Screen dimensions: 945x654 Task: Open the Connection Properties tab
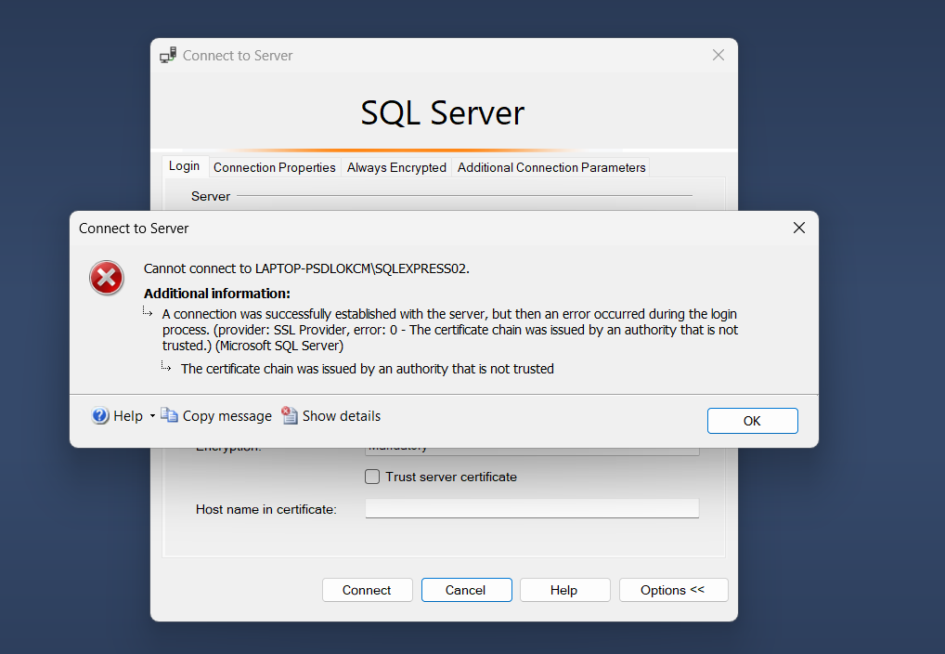(x=274, y=167)
